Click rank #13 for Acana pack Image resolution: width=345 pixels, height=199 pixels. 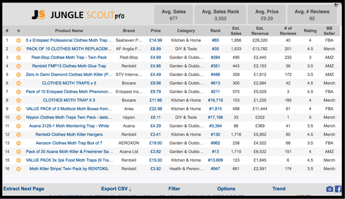(x=215, y=152)
